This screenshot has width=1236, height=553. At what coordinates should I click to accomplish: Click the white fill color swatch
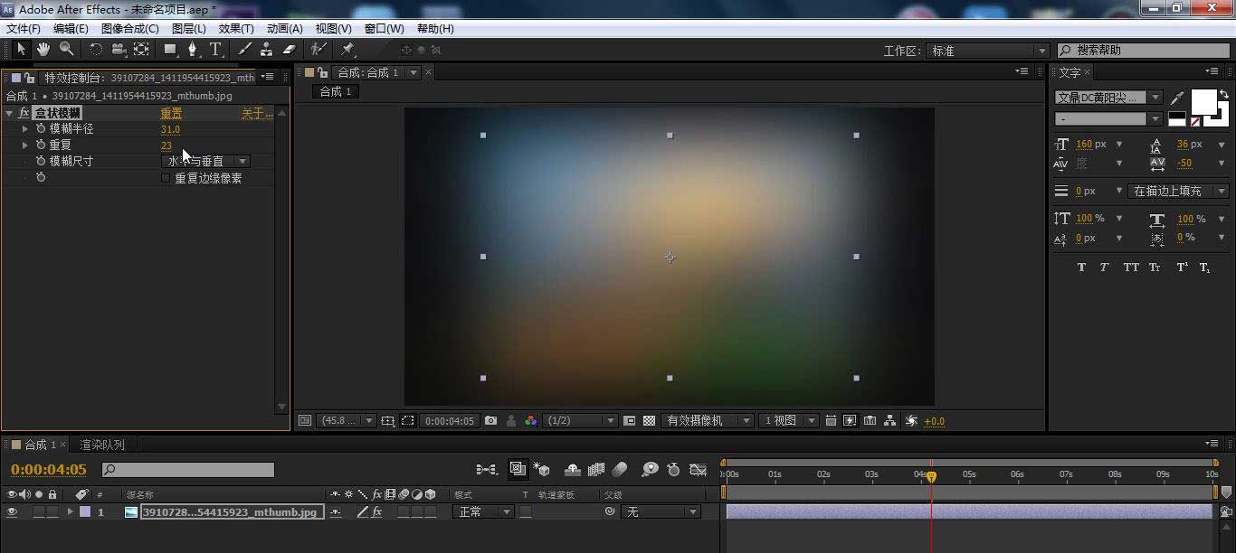1203,102
